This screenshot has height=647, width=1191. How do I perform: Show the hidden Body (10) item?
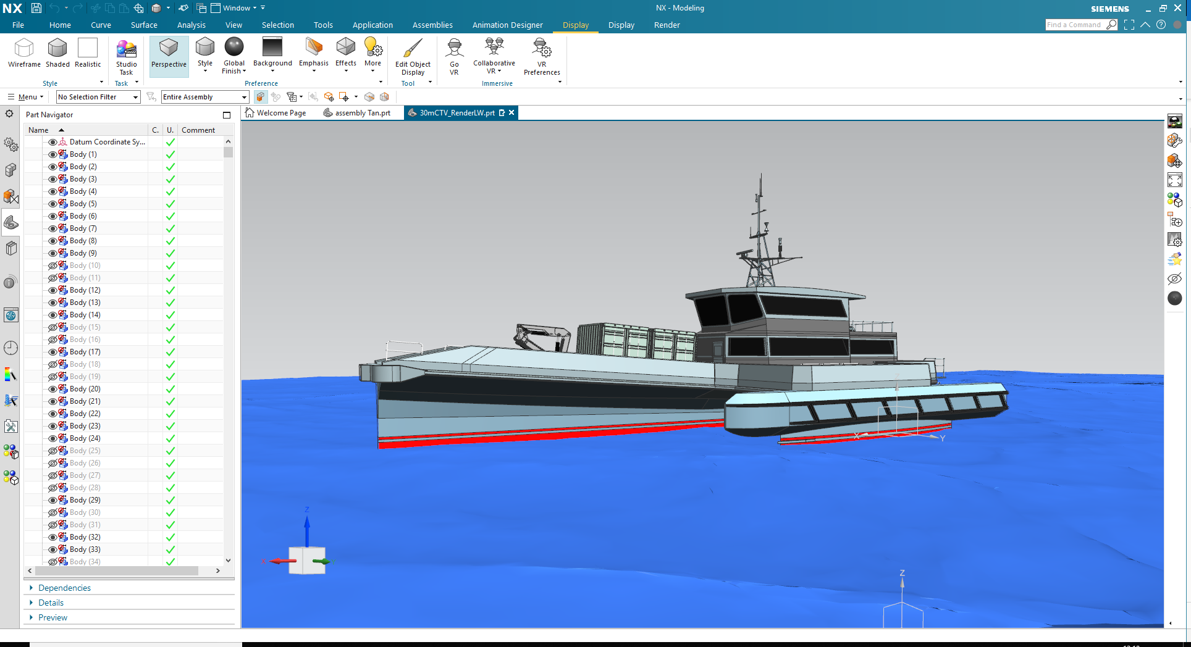click(x=53, y=265)
